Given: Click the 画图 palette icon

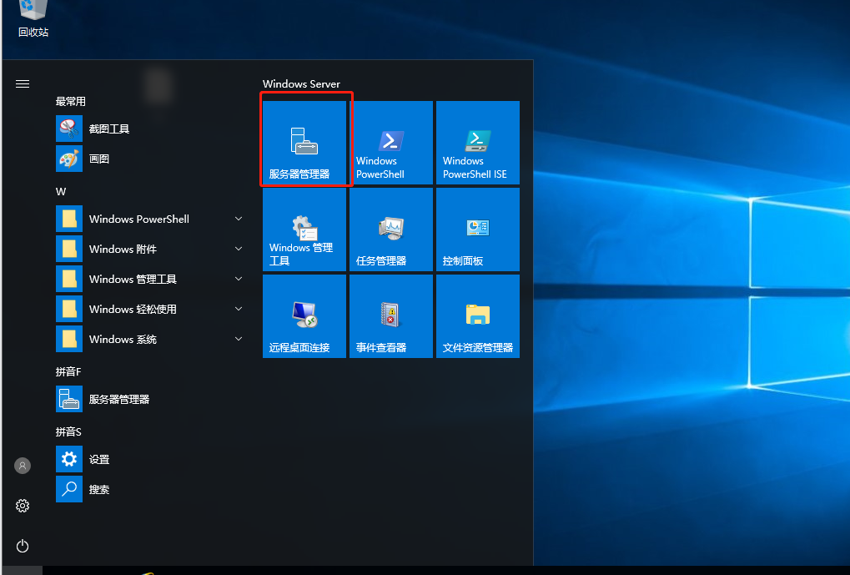Looking at the screenshot, I should coord(69,159).
